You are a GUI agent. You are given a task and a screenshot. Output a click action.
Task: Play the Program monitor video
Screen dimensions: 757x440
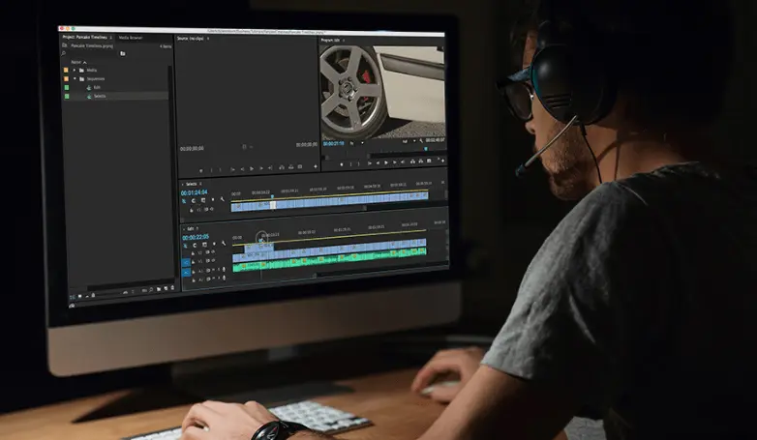(x=385, y=163)
